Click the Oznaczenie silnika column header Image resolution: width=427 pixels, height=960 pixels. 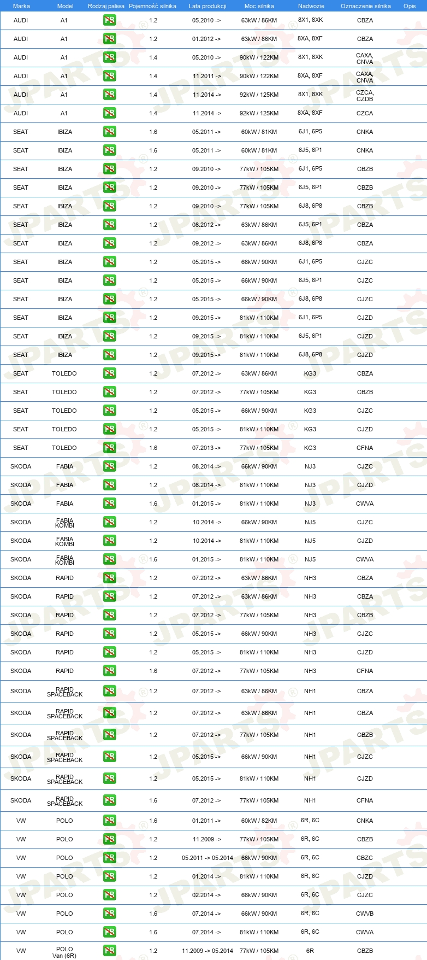pyautogui.click(x=365, y=6)
